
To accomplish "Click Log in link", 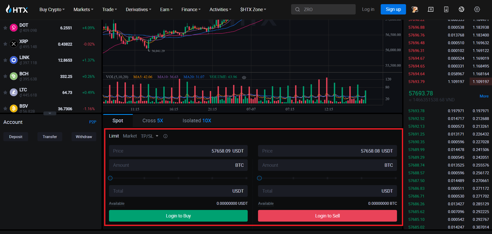I will pyautogui.click(x=368, y=9).
